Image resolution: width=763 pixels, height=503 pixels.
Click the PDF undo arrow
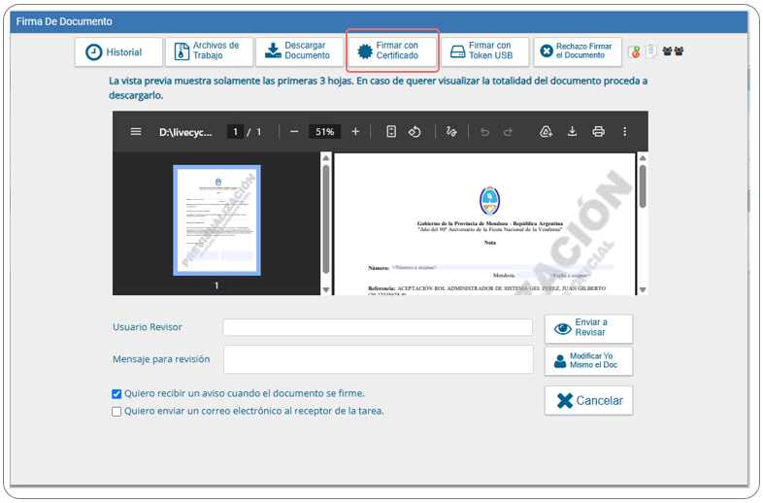point(484,132)
